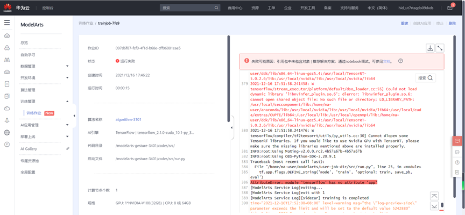Open the account hid_ut7rtagdo09dxds menu
Screen dimensions: 465x215
tap(416, 8)
